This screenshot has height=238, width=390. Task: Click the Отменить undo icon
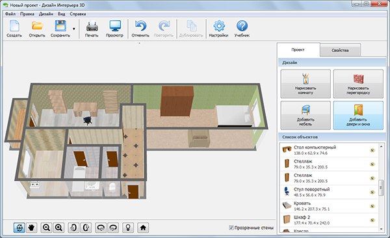pos(140,26)
